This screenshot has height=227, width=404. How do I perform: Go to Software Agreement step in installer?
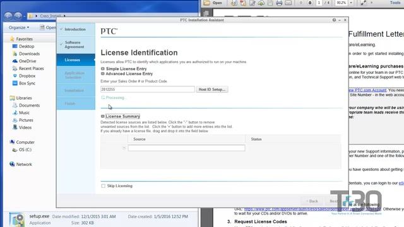pyautogui.click(x=76, y=45)
